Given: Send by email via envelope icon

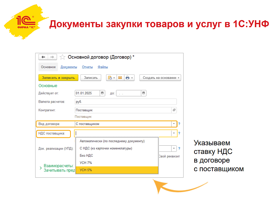Looking at the screenshot, I should coord(120,78).
